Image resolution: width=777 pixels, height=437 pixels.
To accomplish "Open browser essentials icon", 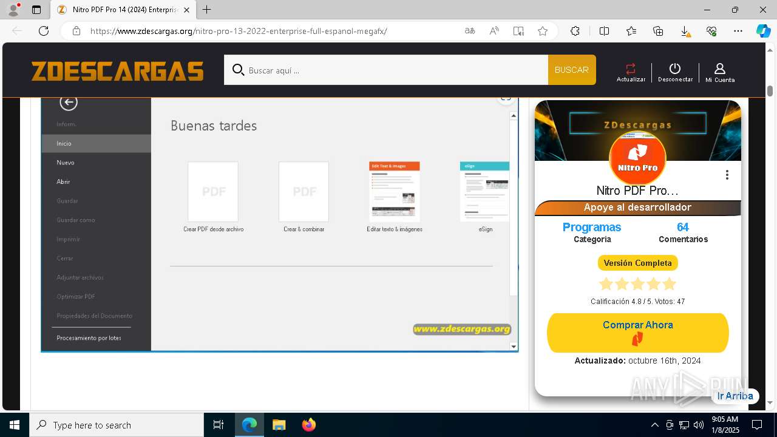I will 711,31.
